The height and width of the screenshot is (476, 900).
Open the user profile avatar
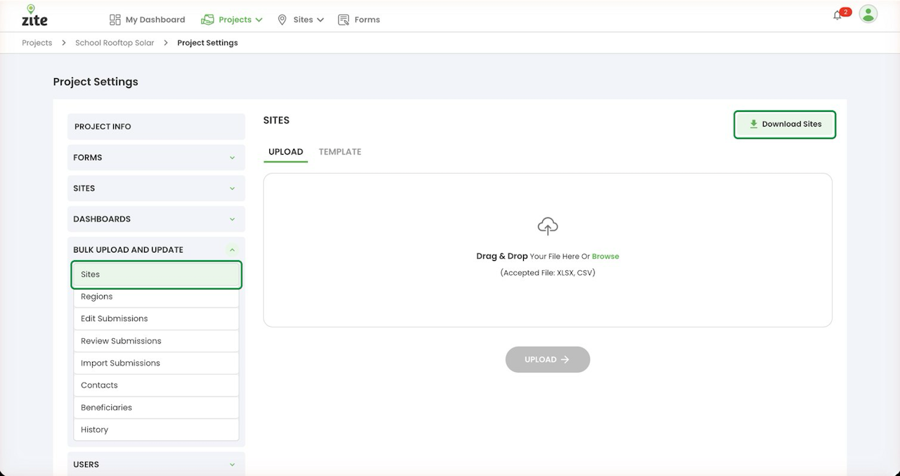tap(868, 14)
